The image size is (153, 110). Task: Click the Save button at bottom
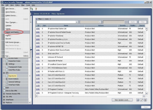[145, 107]
